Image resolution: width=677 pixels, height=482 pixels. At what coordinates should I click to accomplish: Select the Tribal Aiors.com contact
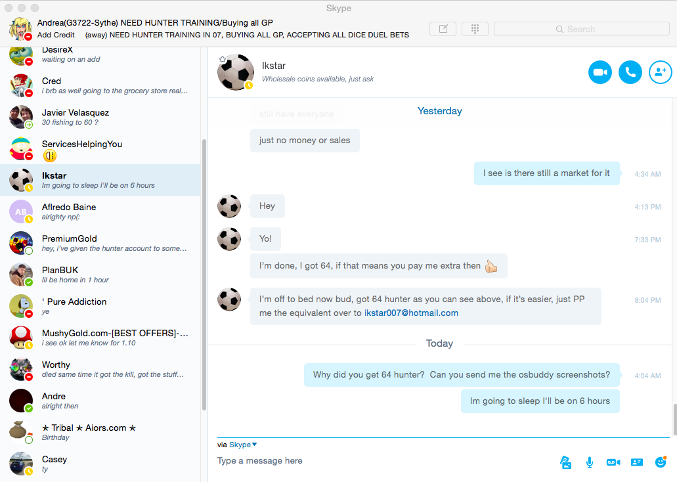click(100, 432)
